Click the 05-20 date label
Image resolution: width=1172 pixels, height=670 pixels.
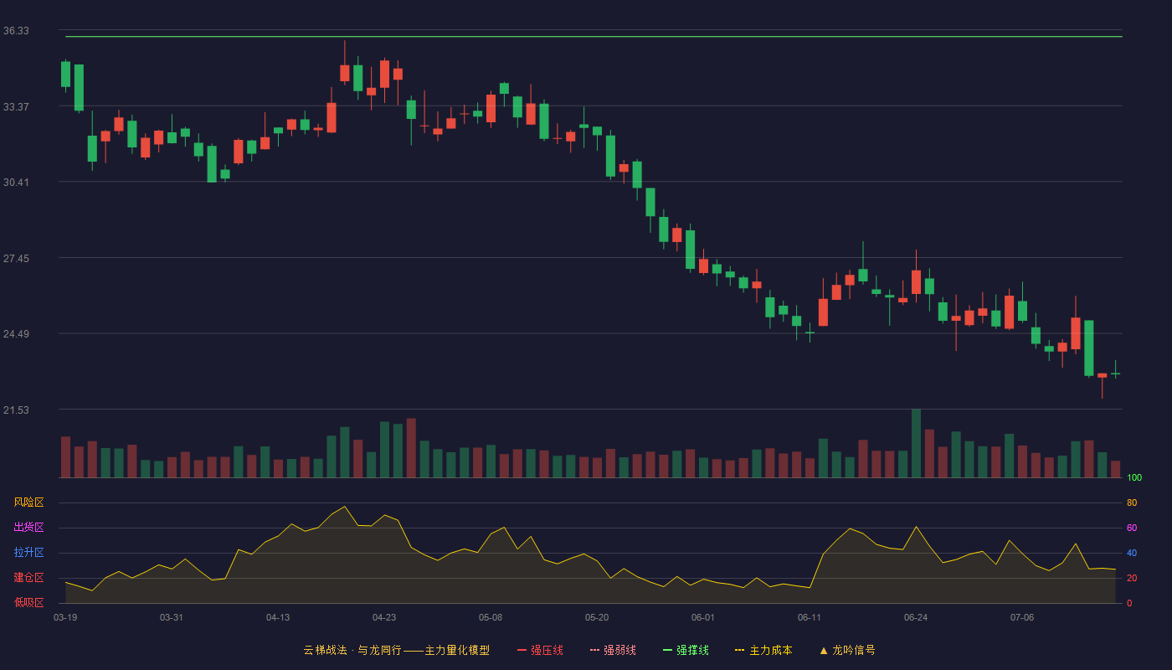[x=597, y=617]
